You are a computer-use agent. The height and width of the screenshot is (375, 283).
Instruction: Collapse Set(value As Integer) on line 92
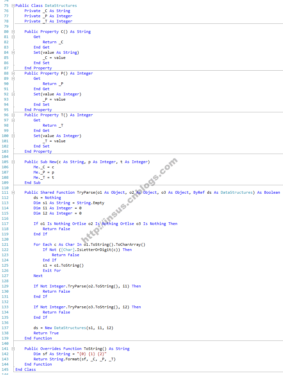pyautogui.click(x=13, y=94)
